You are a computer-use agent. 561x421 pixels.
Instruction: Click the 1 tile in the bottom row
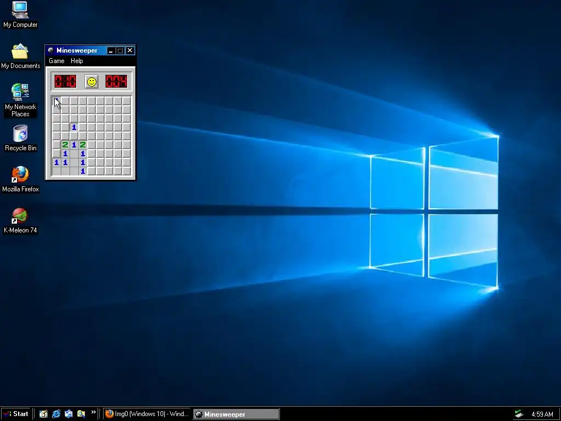click(83, 171)
